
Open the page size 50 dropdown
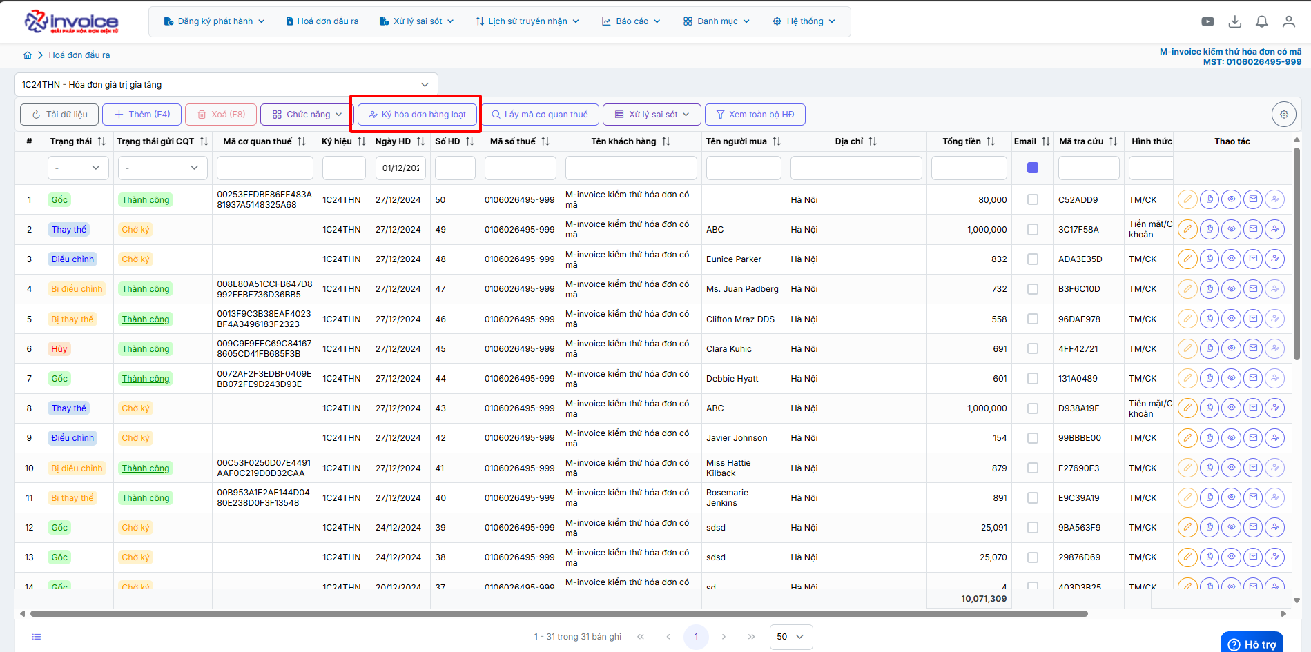(791, 637)
